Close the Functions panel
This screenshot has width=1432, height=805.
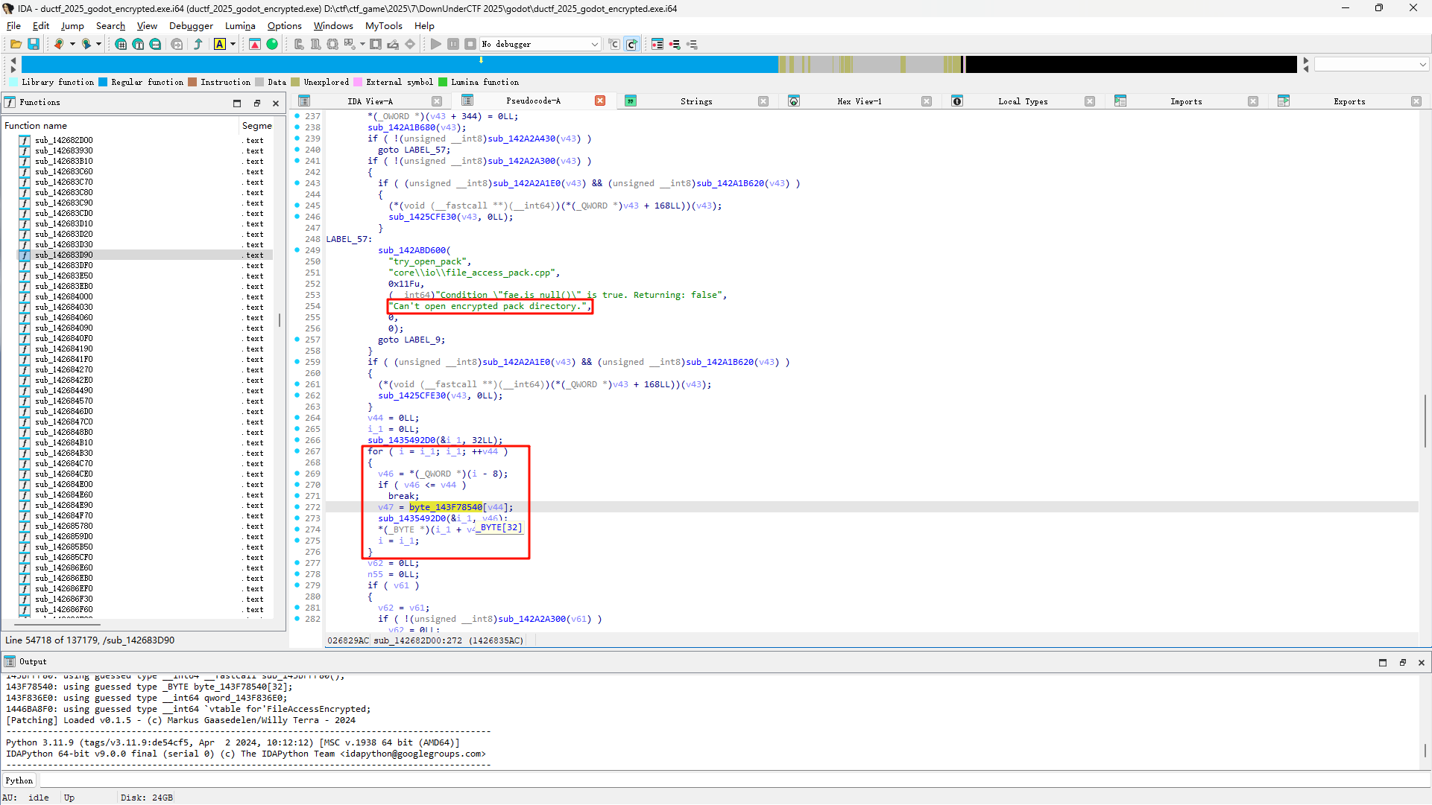pyautogui.click(x=276, y=104)
